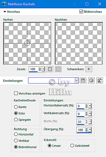Increase Übergang with up arrow
The image size is (106, 157).
87,129
